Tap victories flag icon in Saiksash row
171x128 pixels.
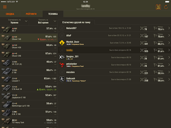[155, 79]
